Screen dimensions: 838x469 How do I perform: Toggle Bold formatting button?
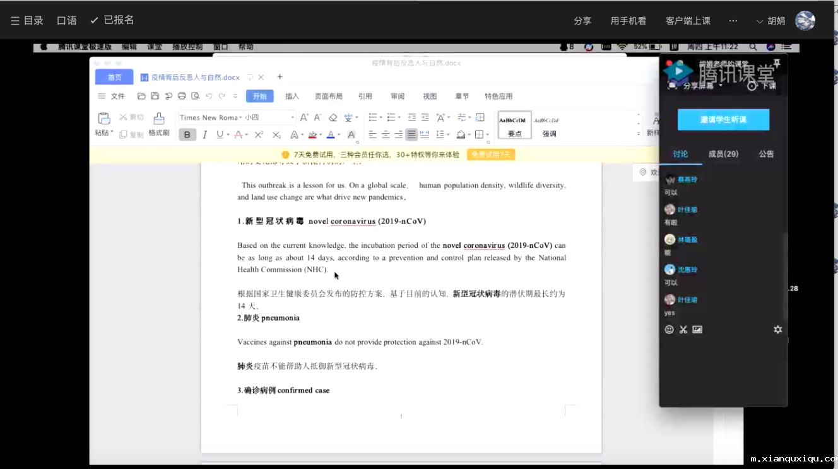(x=187, y=135)
